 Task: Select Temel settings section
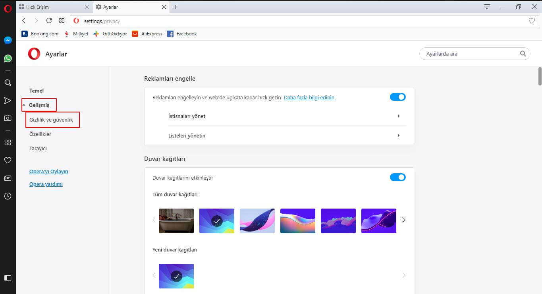coord(37,91)
